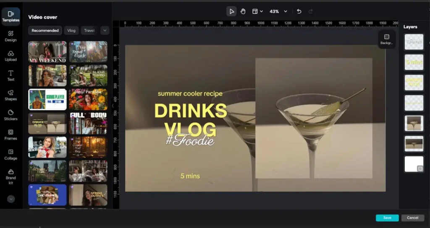Redo the last action

coord(310,11)
